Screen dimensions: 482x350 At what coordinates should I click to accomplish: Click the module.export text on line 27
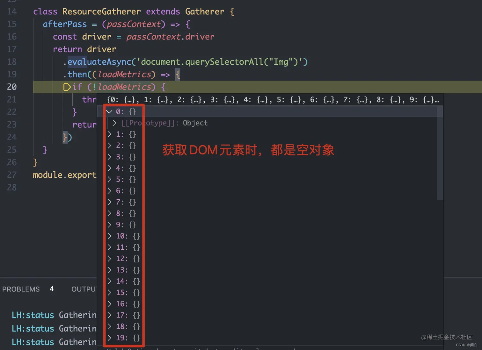[x=65, y=175]
